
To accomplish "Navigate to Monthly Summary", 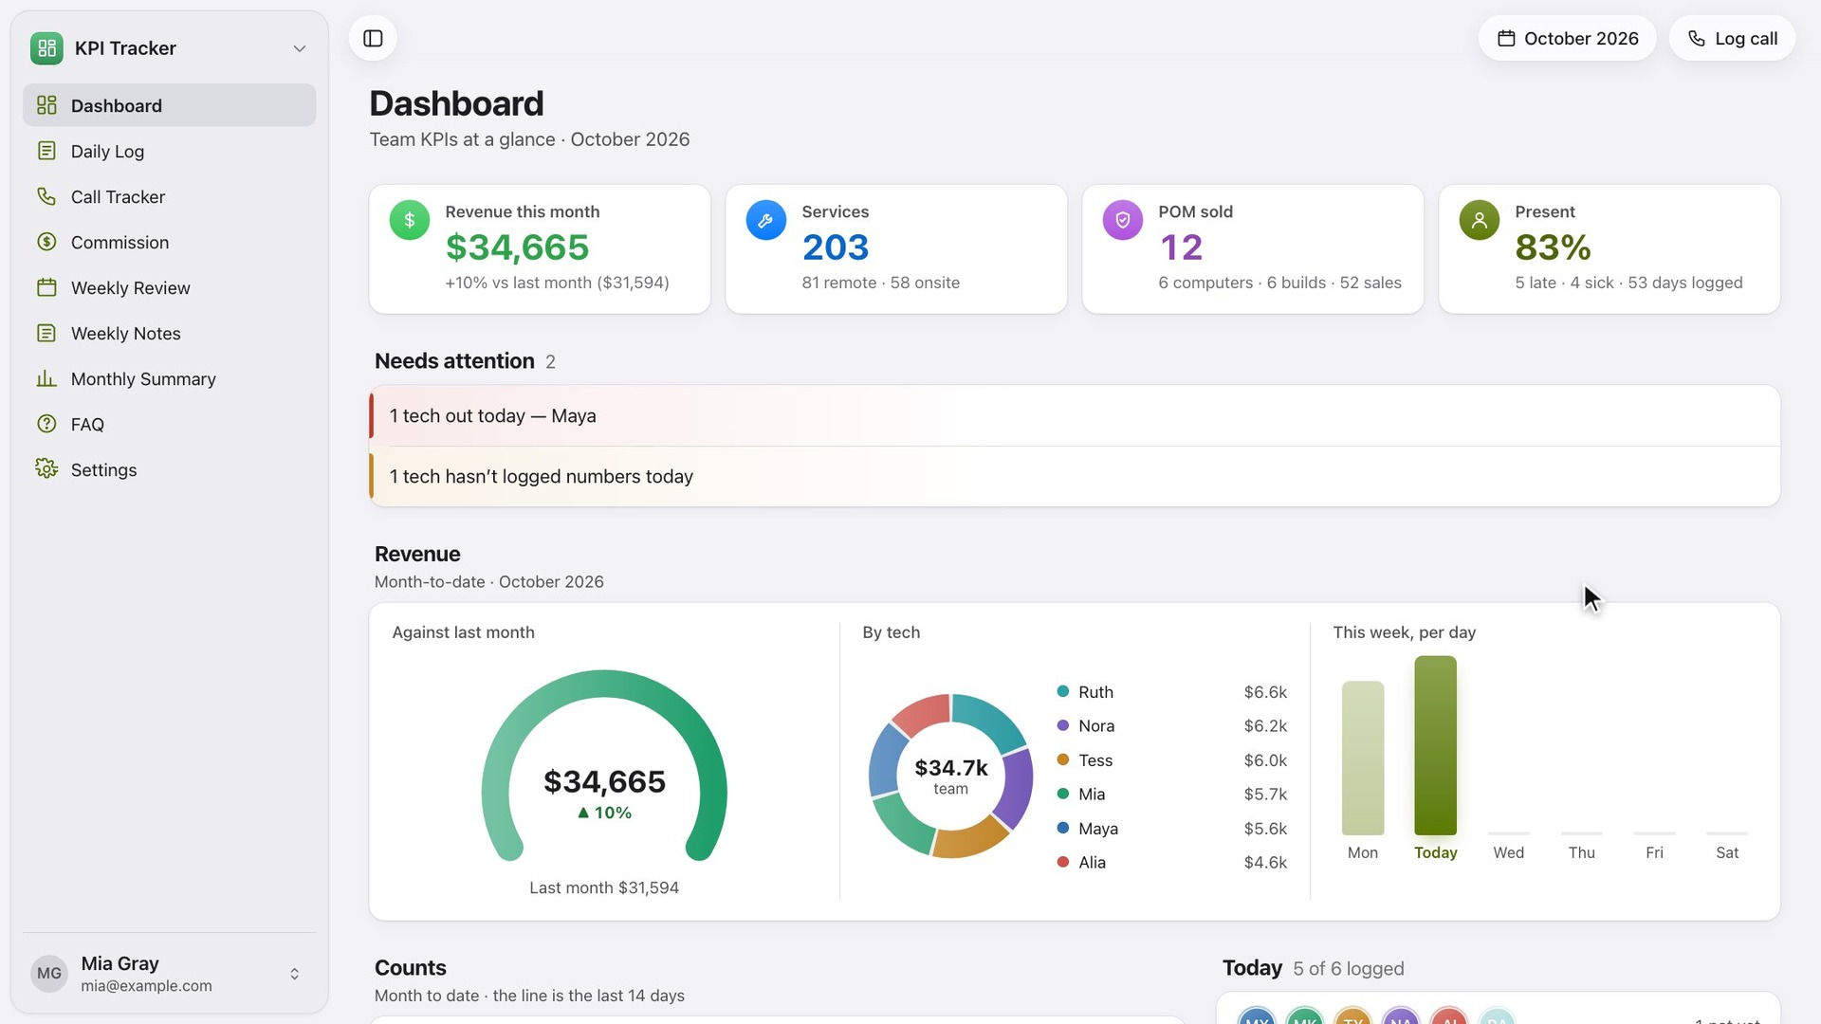I will tap(169, 378).
